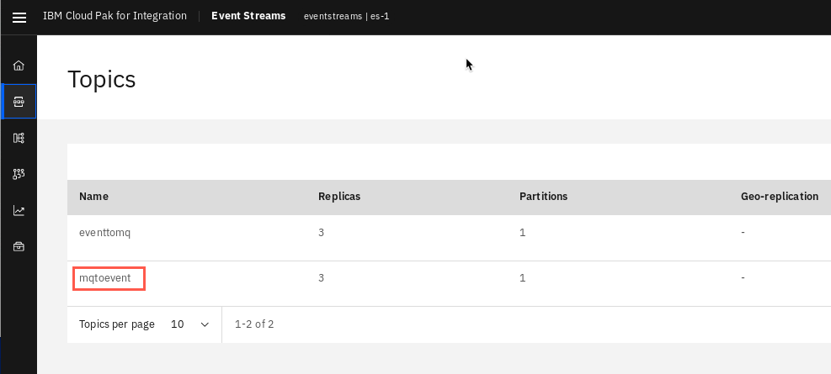This screenshot has height=374, width=831.
Task: Open the hamburger navigation menu
Action: point(19,18)
